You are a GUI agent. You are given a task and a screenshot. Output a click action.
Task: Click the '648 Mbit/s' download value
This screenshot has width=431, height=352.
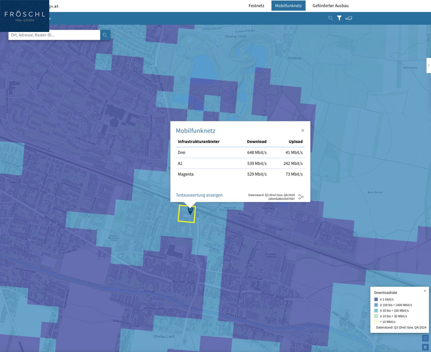(257, 153)
